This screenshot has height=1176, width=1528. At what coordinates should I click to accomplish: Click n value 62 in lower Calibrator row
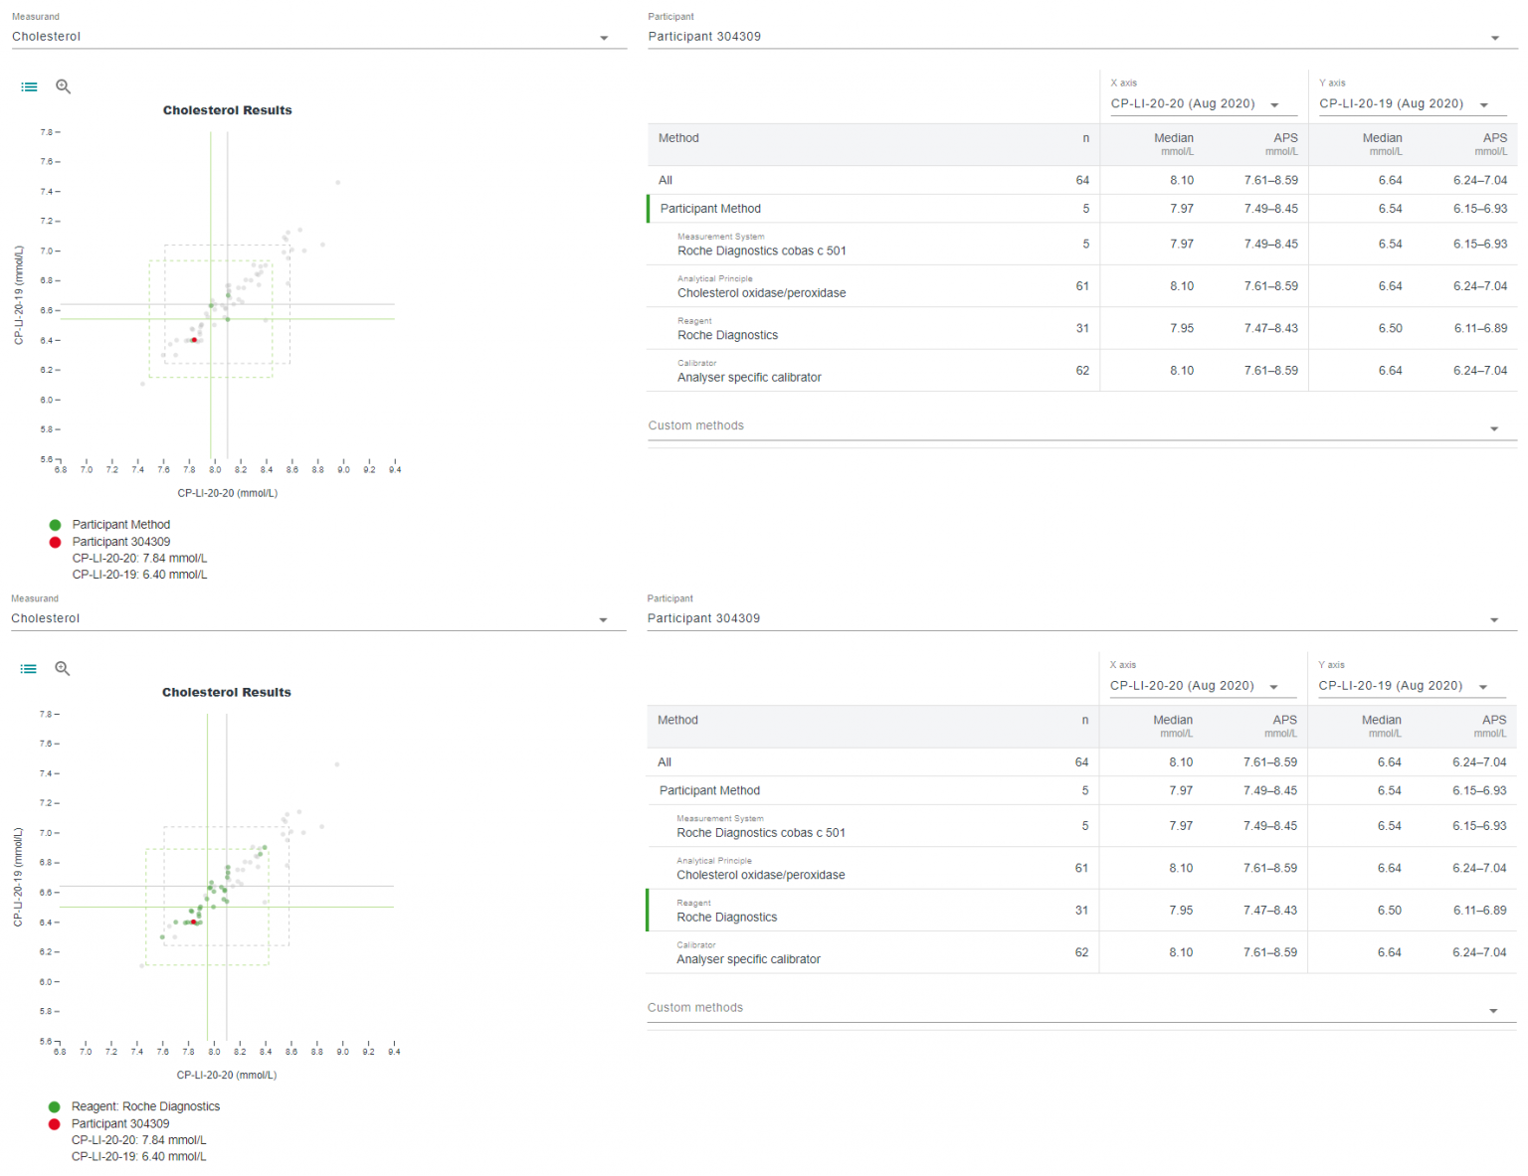[1081, 952]
